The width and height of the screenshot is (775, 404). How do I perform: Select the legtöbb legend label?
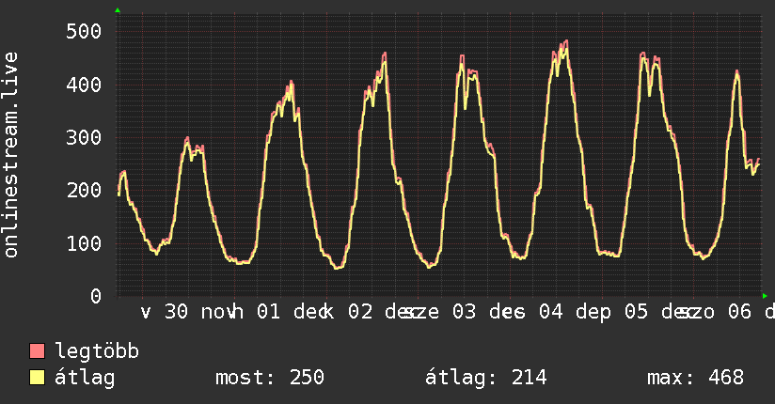tap(97, 351)
